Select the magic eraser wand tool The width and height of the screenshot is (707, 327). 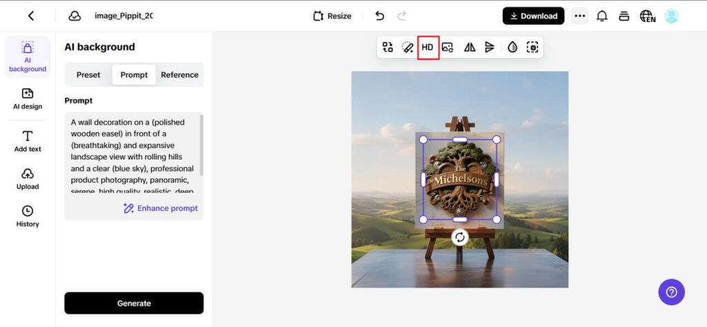(407, 47)
